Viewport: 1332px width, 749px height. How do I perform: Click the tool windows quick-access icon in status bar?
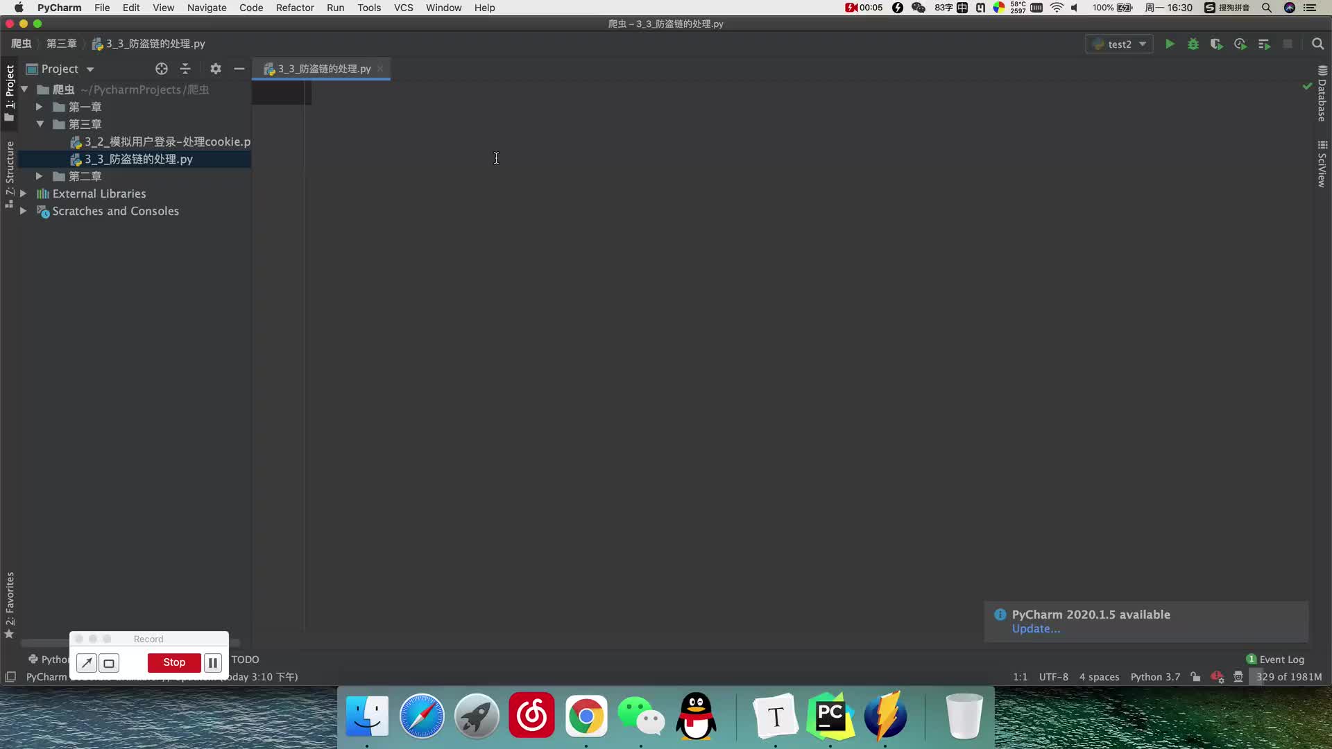click(x=10, y=677)
